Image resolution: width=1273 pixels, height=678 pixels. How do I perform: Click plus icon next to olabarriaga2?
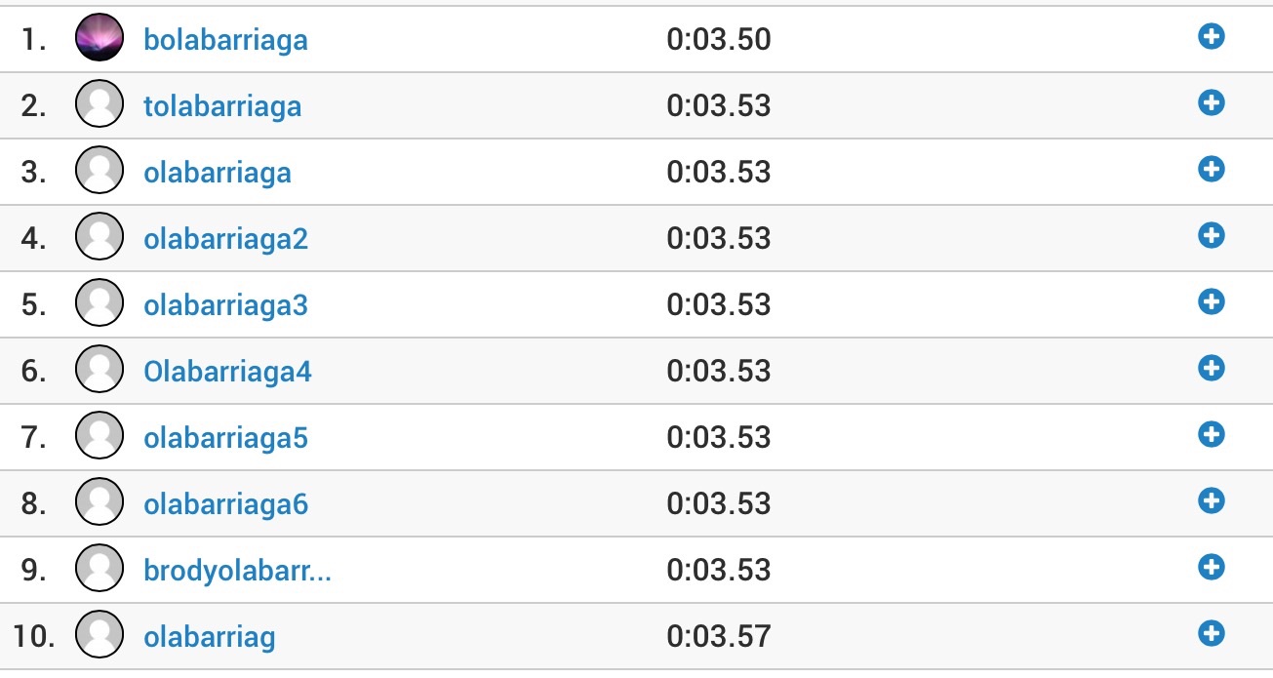1211,236
